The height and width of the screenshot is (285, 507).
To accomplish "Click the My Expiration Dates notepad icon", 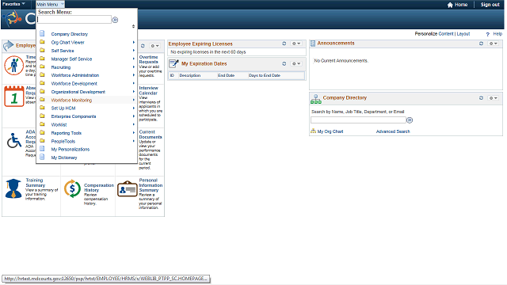I will 174,63.
